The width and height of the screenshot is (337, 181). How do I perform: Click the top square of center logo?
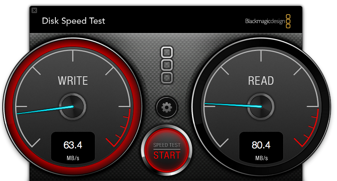click(167, 52)
